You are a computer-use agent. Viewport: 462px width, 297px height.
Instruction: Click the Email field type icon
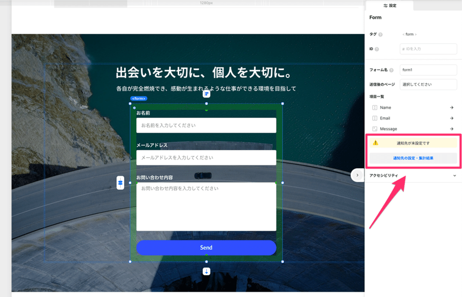pos(374,118)
